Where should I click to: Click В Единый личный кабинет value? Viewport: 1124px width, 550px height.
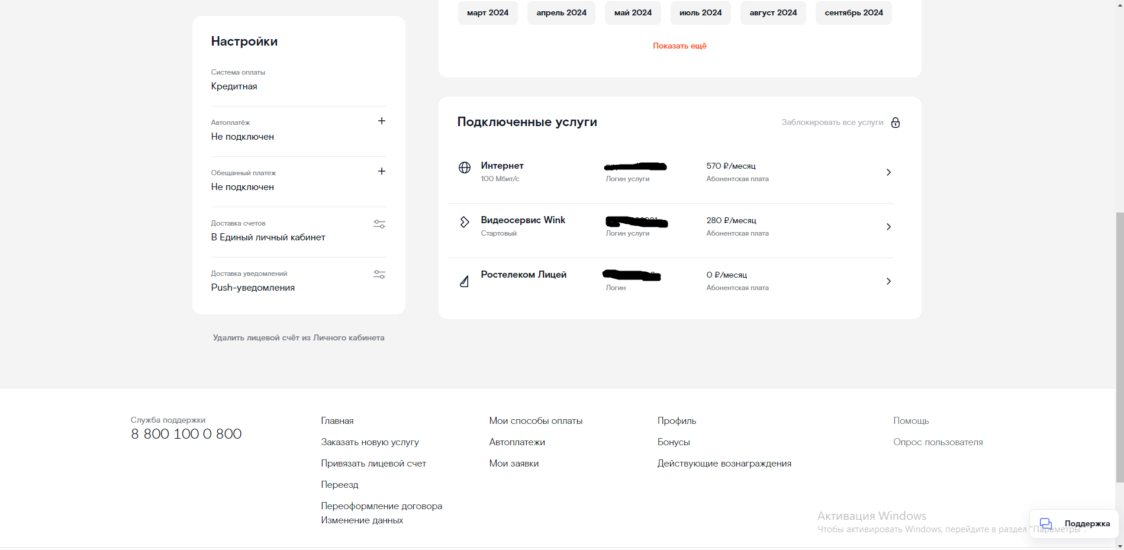[268, 237]
